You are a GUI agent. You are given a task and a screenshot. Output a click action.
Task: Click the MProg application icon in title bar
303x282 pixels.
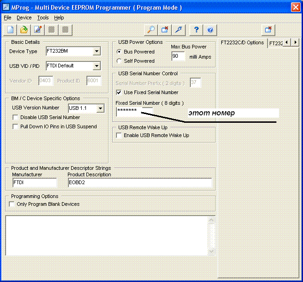pos(6,7)
